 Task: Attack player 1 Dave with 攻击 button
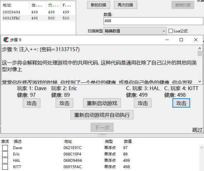[x=32, y=103]
